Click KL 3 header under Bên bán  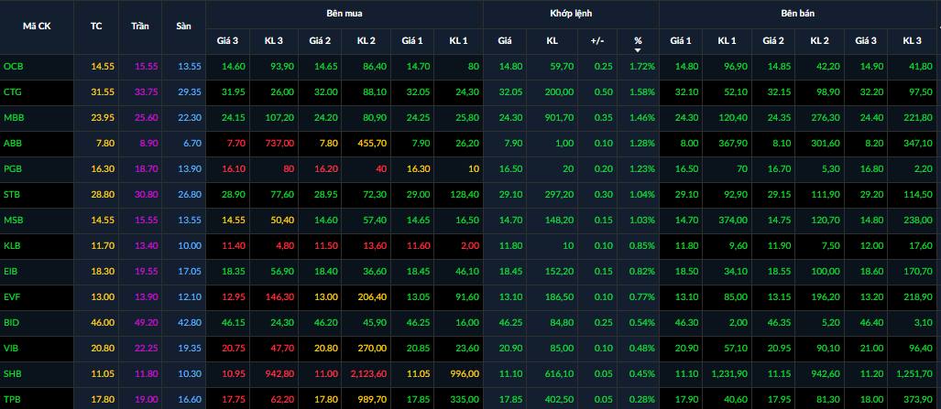click(x=912, y=41)
